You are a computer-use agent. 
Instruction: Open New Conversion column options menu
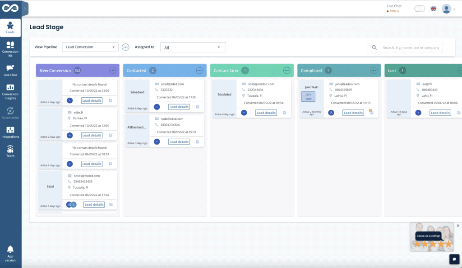click(x=112, y=71)
